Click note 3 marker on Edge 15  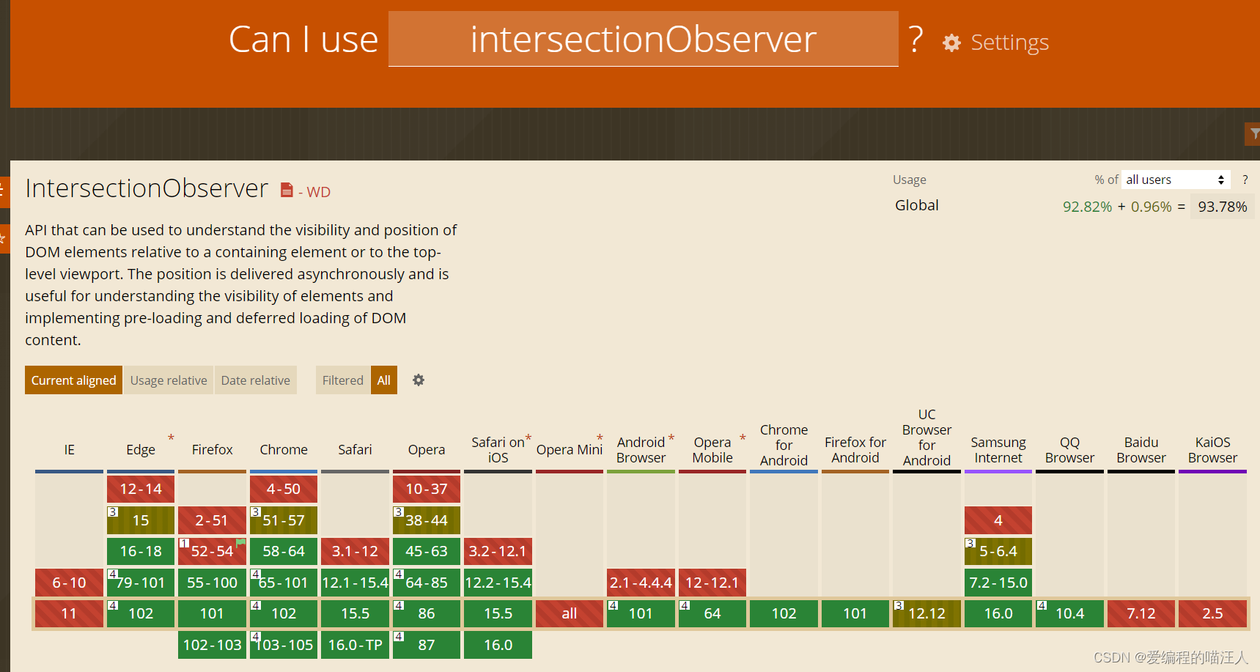click(x=113, y=512)
